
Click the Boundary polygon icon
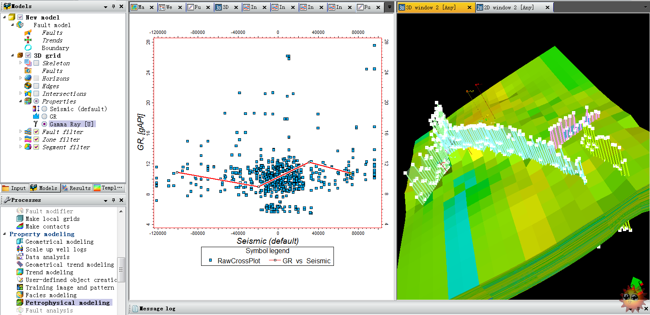[28, 48]
